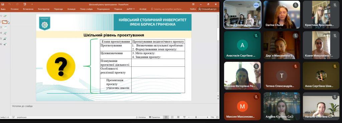
Task: Select slide 4 thumbnail
Action: pyautogui.click(x=5, y=33)
